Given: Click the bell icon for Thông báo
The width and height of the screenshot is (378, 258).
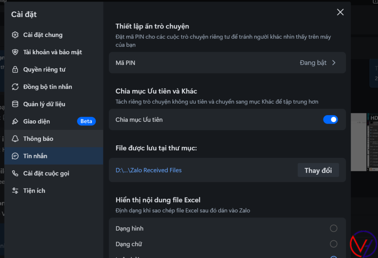Looking at the screenshot, I should (x=15, y=139).
